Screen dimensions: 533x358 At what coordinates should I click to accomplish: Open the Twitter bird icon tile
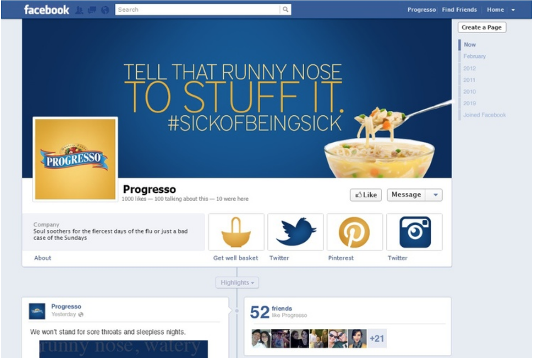click(x=296, y=232)
